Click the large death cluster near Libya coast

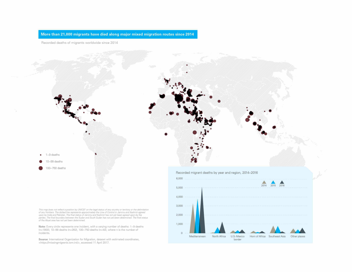[x=179, y=98]
